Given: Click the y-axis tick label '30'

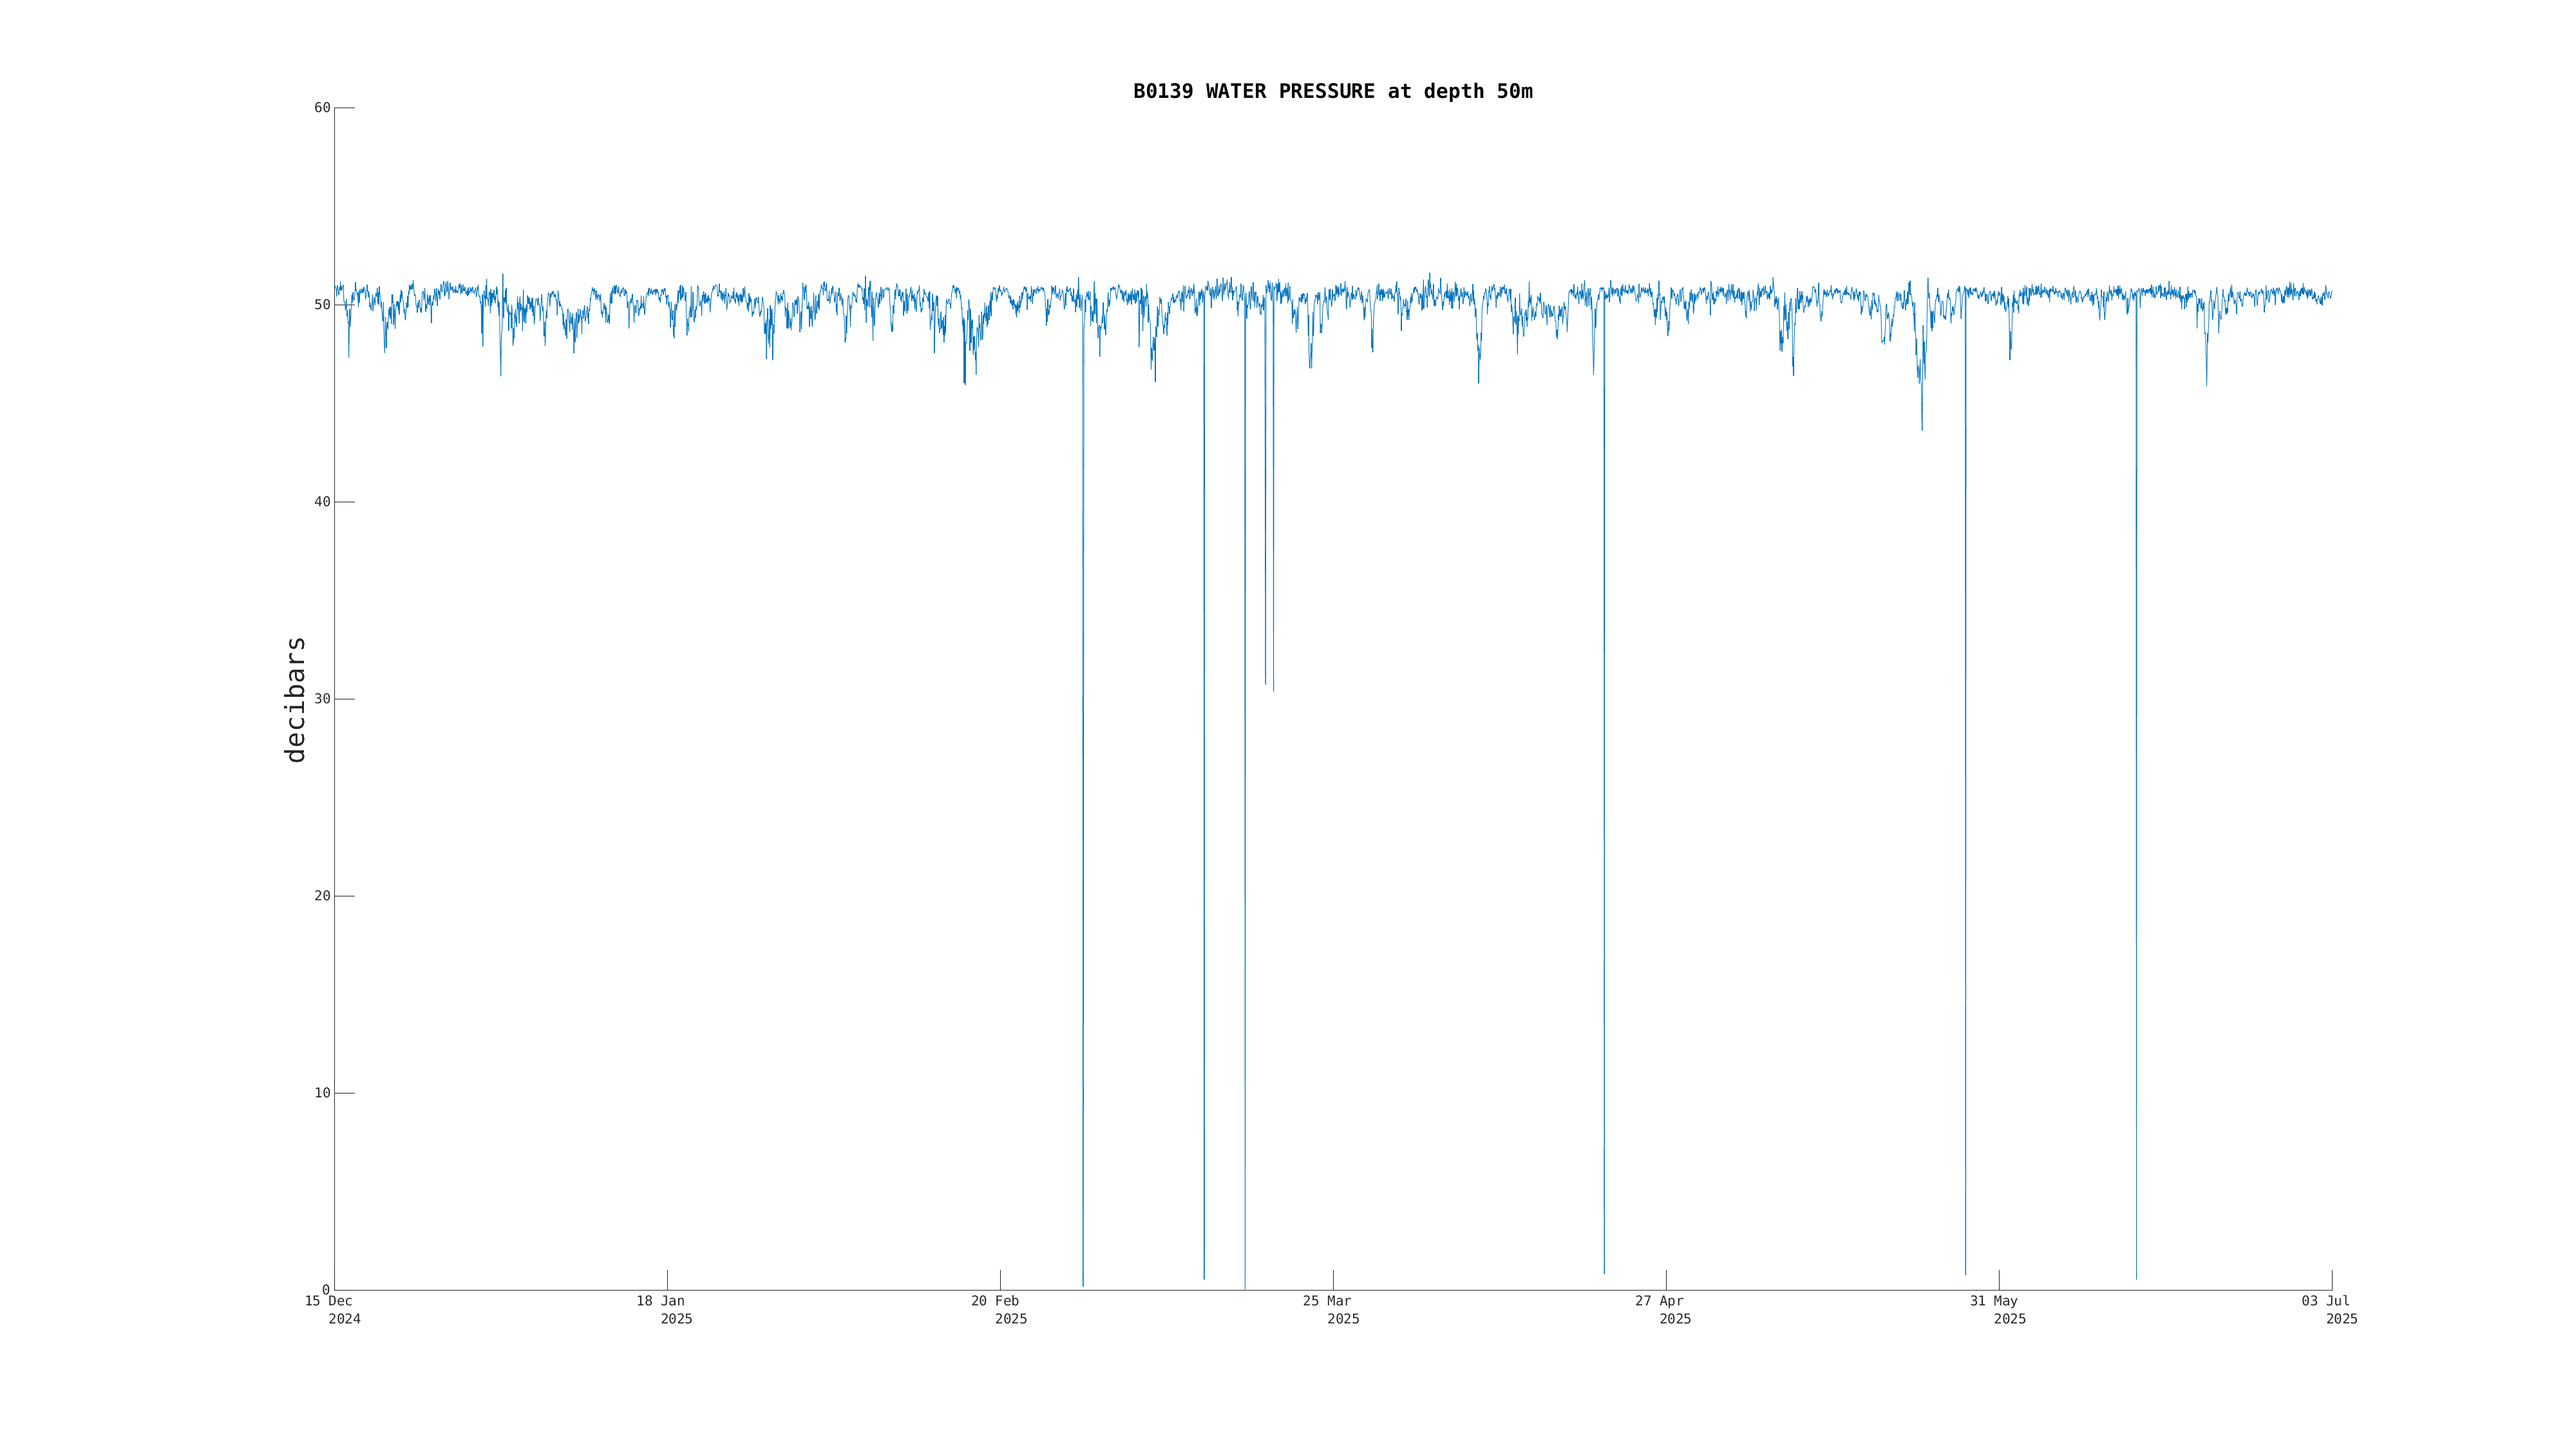Looking at the screenshot, I should (x=322, y=699).
